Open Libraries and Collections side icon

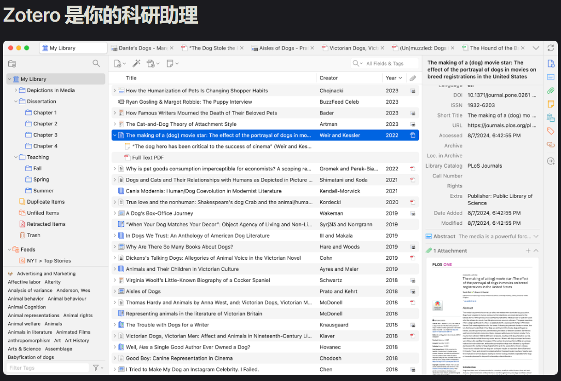click(551, 118)
